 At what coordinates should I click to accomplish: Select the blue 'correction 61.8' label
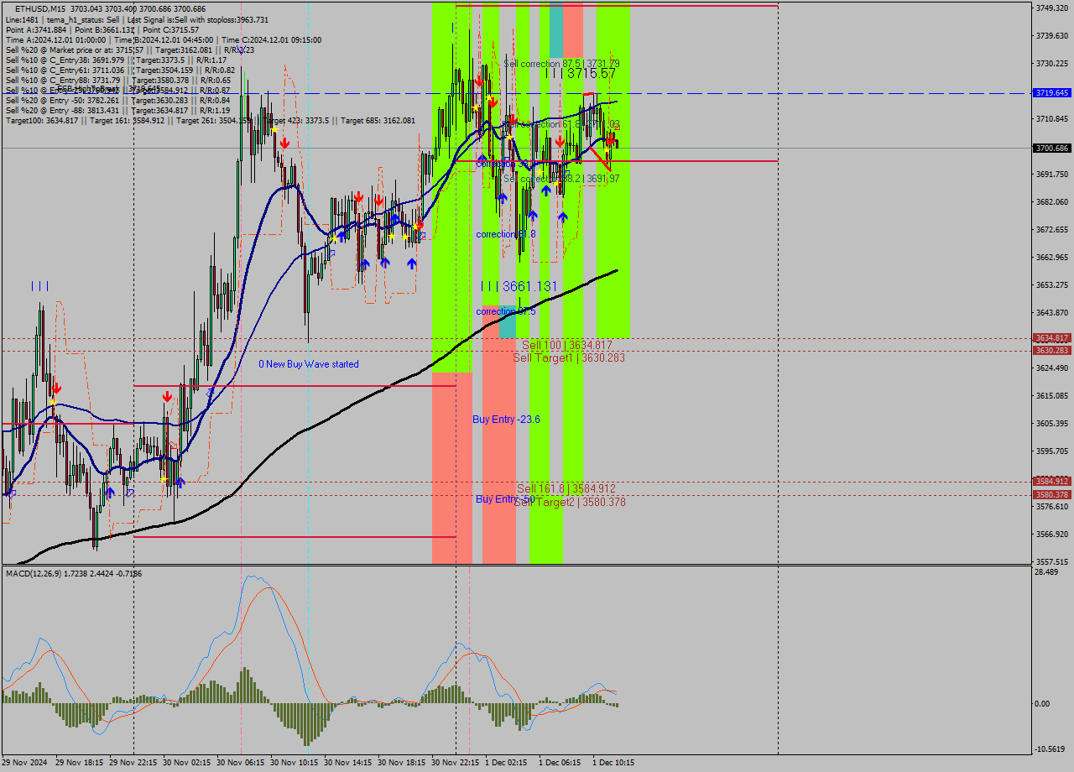(506, 234)
